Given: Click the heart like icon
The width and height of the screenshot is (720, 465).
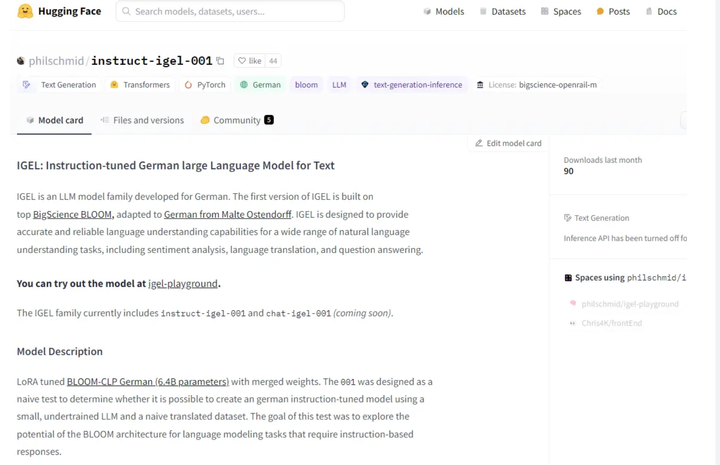Looking at the screenshot, I should pyautogui.click(x=242, y=61).
